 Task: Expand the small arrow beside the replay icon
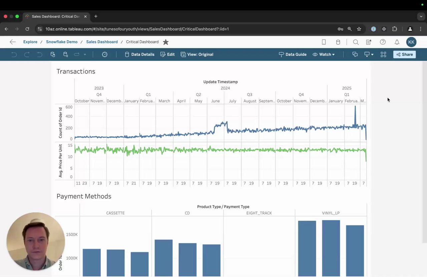click(85, 55)
